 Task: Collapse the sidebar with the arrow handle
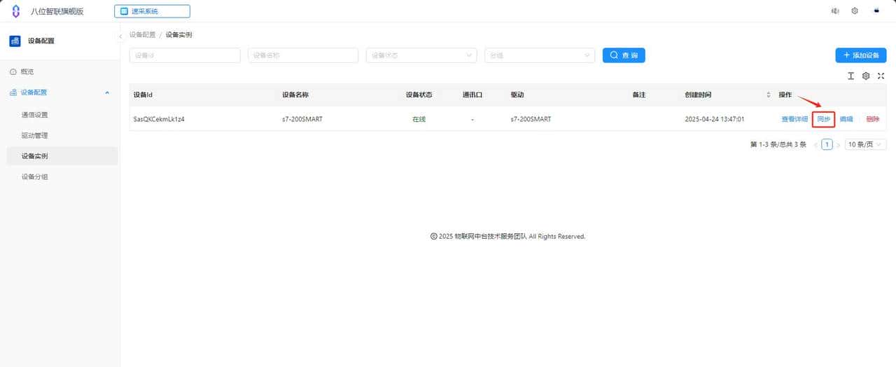point(120,36)
